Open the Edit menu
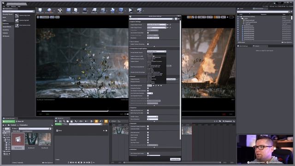This screenshot has height=166, width=295. coord(8,6)
